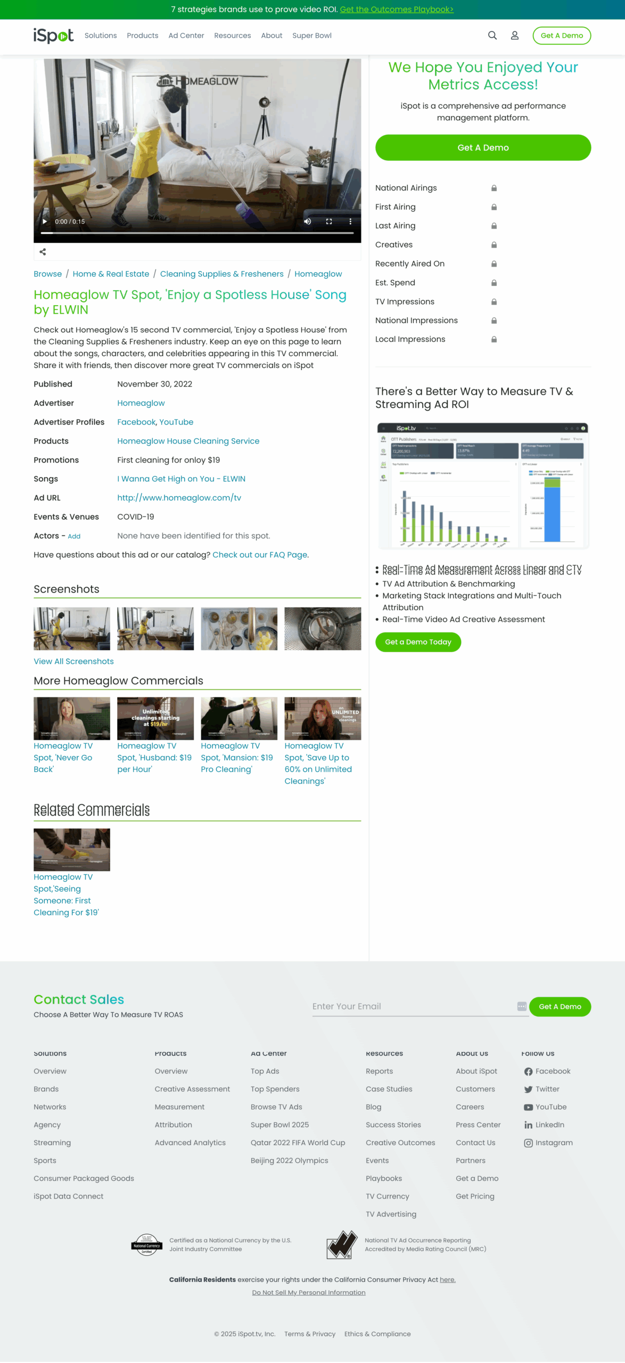Open the About menu
This screenshot has height=1363, width=625.
point(272,36)
